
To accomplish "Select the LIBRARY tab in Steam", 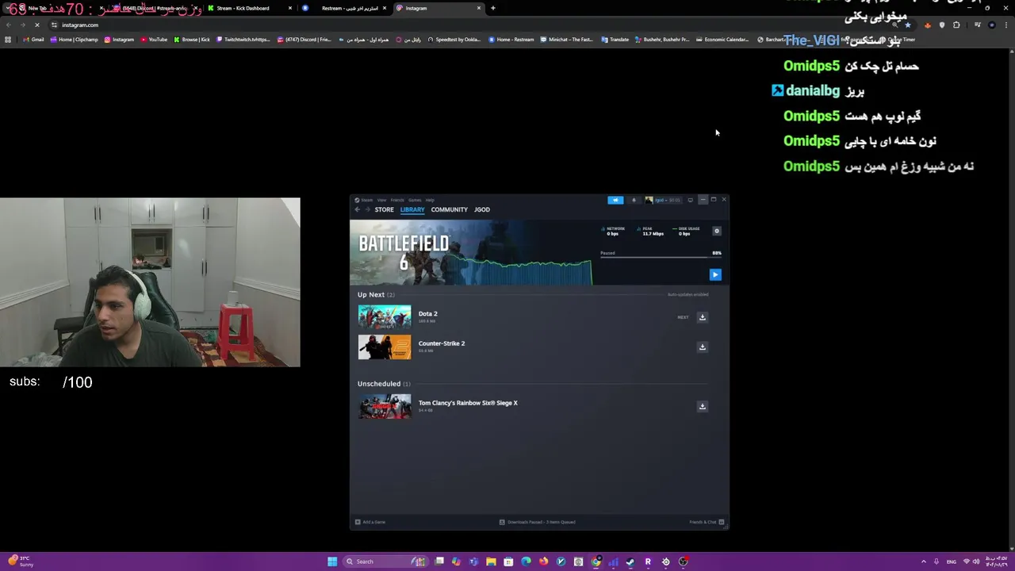I will point(412,209).
